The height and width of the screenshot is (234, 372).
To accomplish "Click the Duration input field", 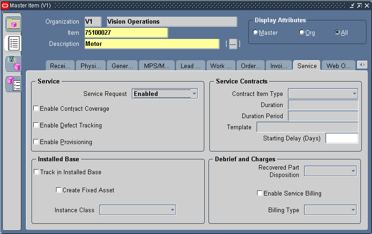I will [323, 105].
